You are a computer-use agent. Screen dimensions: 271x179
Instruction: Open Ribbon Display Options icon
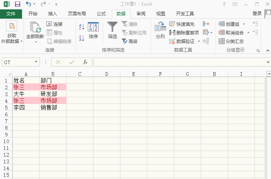click(235, 4)
